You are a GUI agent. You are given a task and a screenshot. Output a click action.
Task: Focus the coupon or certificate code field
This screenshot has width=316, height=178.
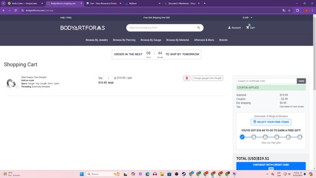coord(267,81)
